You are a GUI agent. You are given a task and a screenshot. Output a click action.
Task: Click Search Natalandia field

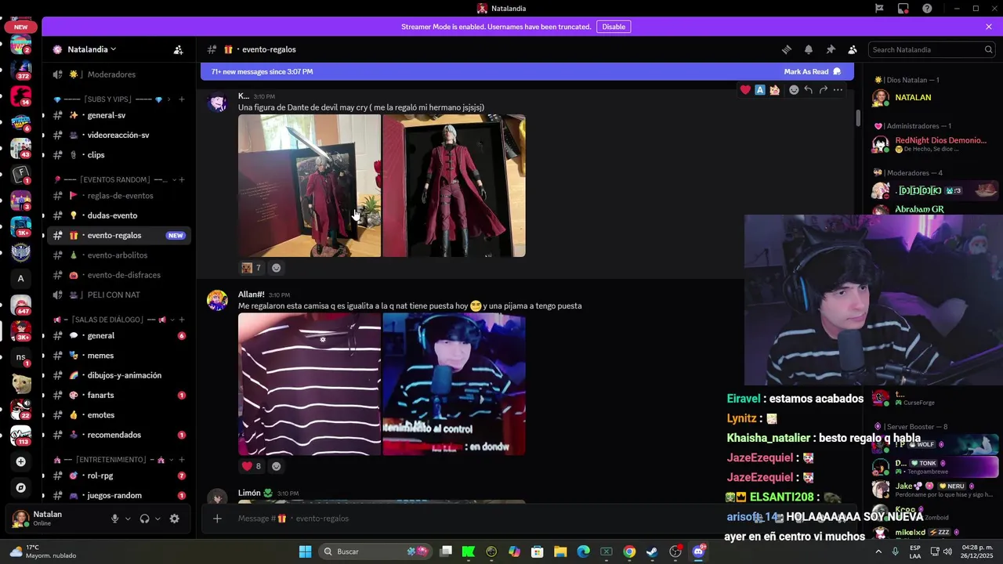click(x=932, y=49)
